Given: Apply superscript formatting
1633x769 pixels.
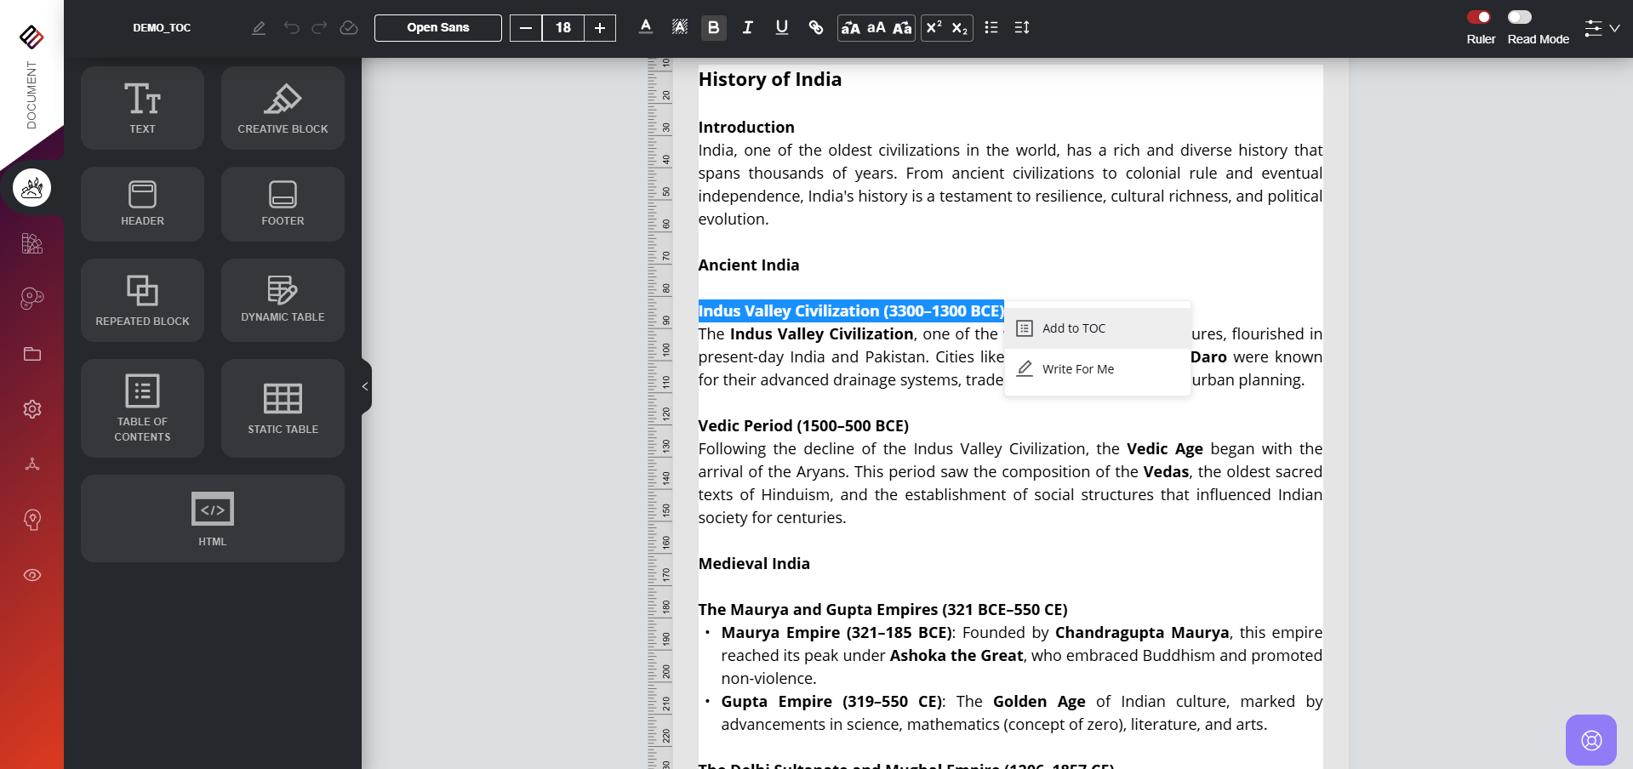Looking at the screenshot, I should coord(934,27).
